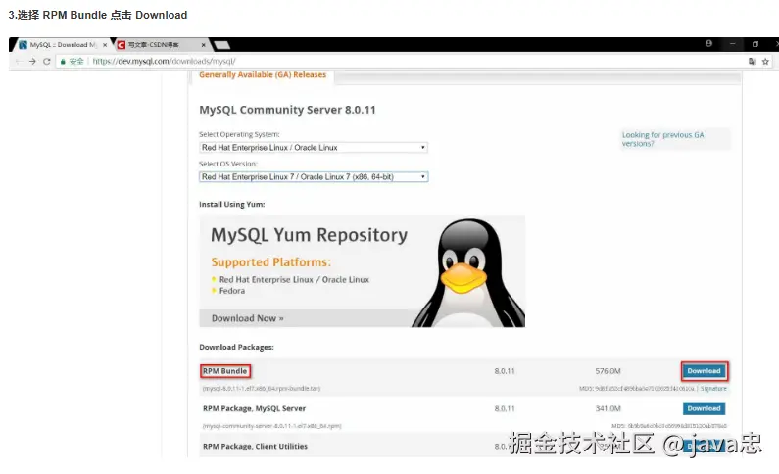Close the CSDN tab

tap(203, 45)
